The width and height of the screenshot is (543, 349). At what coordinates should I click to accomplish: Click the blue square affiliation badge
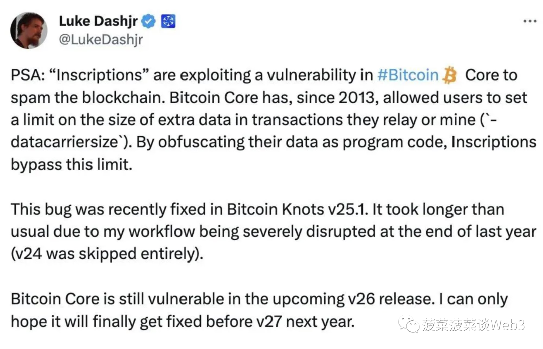coord(168,21)
